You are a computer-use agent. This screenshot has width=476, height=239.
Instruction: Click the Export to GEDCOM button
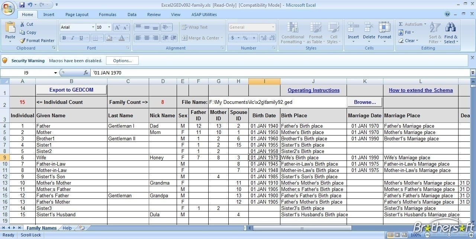(71, 90)
